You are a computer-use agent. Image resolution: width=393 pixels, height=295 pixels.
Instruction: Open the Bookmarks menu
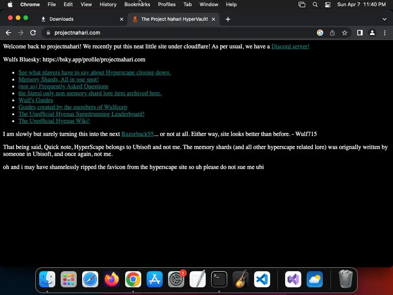(137, 5)
